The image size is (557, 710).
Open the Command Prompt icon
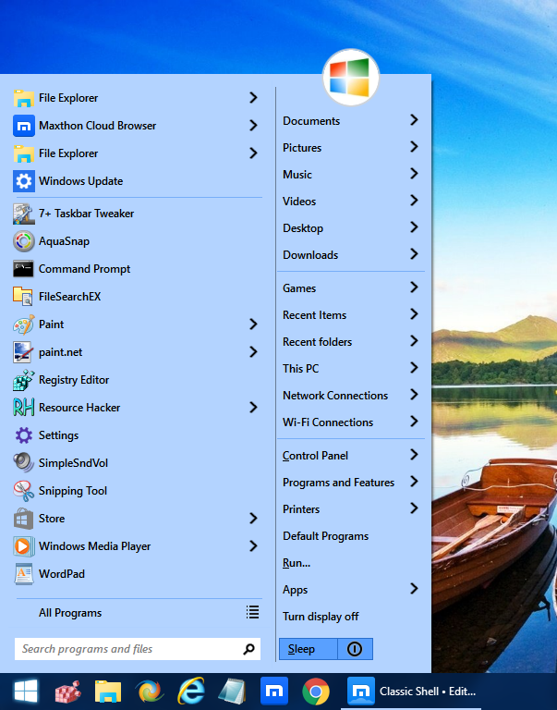click(23, 269)
